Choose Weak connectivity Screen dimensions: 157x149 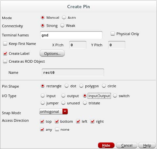62,26
